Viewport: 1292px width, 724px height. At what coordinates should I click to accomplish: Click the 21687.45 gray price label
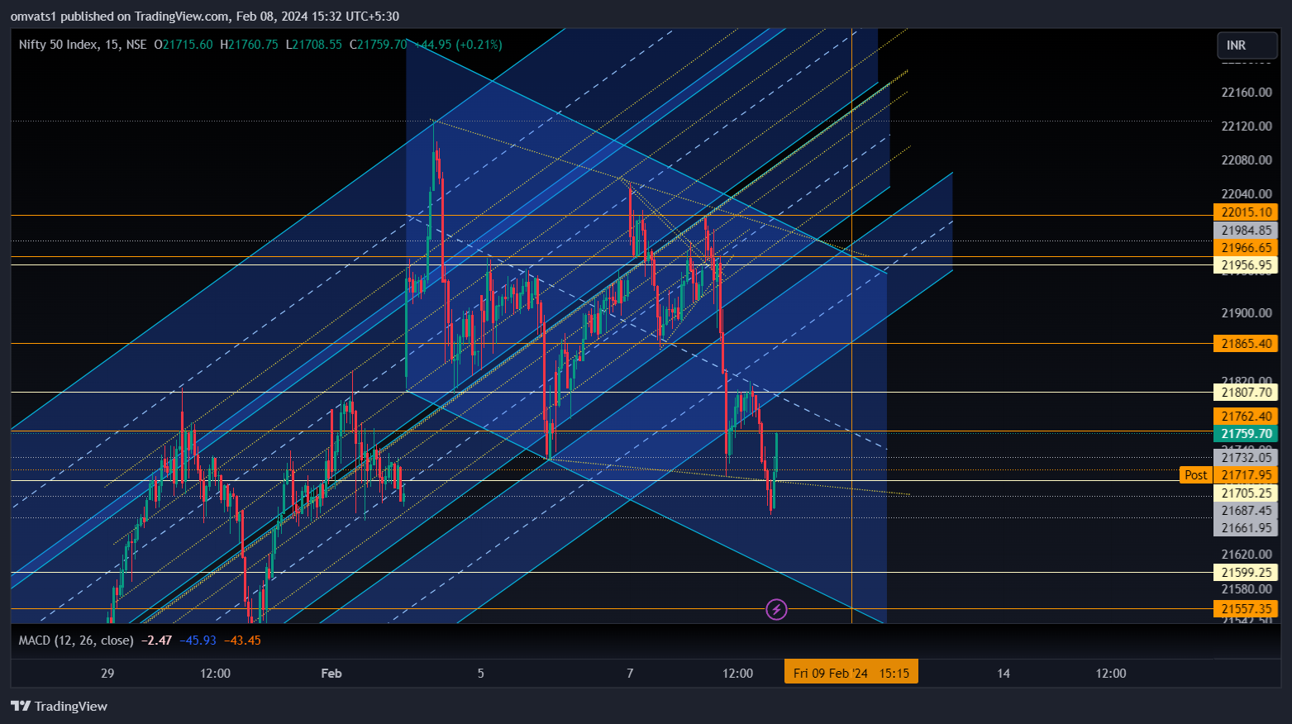tap(1246, 511)
